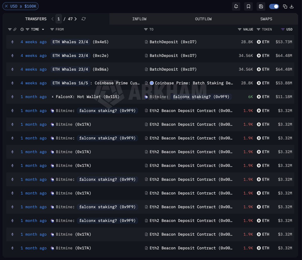302x260 pixels.
Task: Click the bookmark icon
Action: coord(248,6)
